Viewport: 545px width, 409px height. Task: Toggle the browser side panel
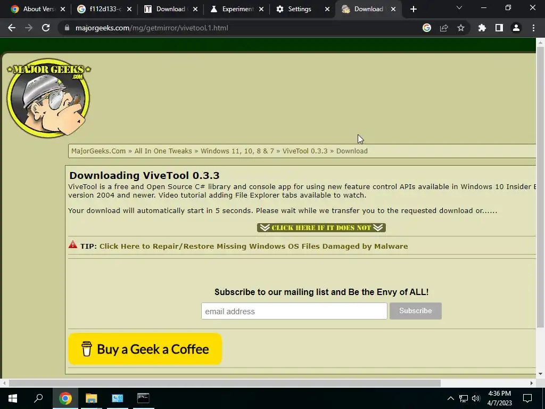pyautogui.click(x=499, y=28)
